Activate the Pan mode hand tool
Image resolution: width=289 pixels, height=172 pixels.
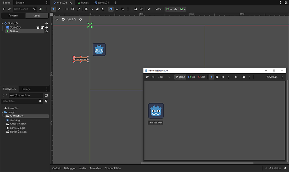[x=98, y=9]
